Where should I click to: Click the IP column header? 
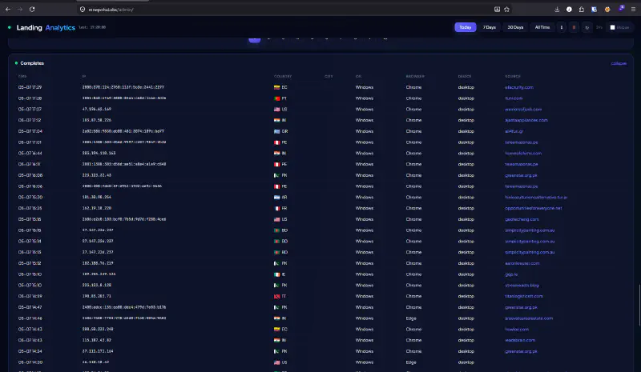point(84,76)
